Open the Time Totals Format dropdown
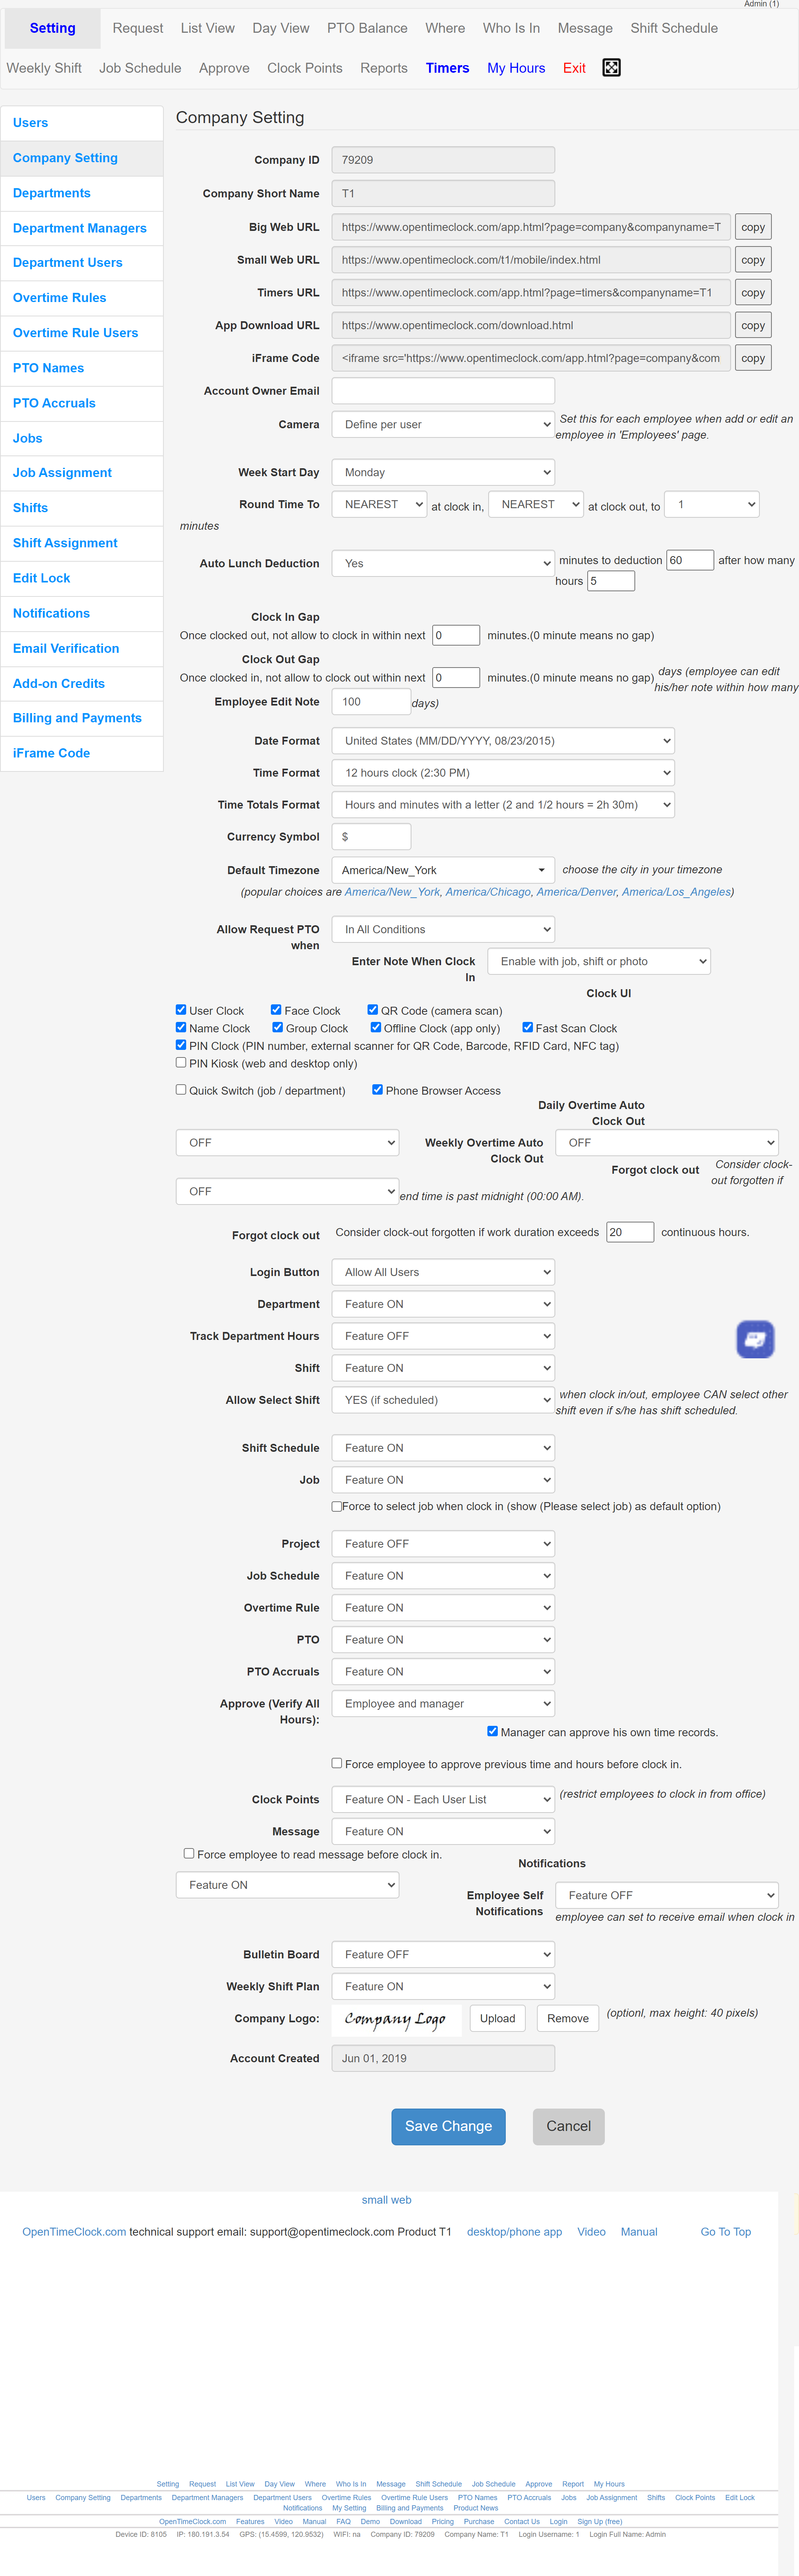The width and height of the screenshot is (799, 2576). point(503,805)
